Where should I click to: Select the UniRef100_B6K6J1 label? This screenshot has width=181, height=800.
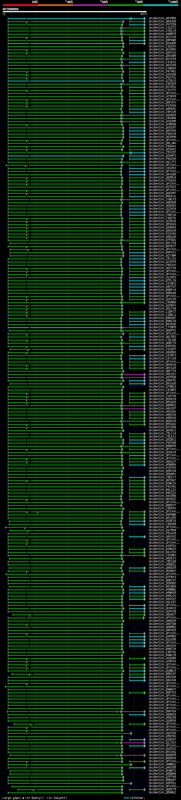click(x=162, y=196)
